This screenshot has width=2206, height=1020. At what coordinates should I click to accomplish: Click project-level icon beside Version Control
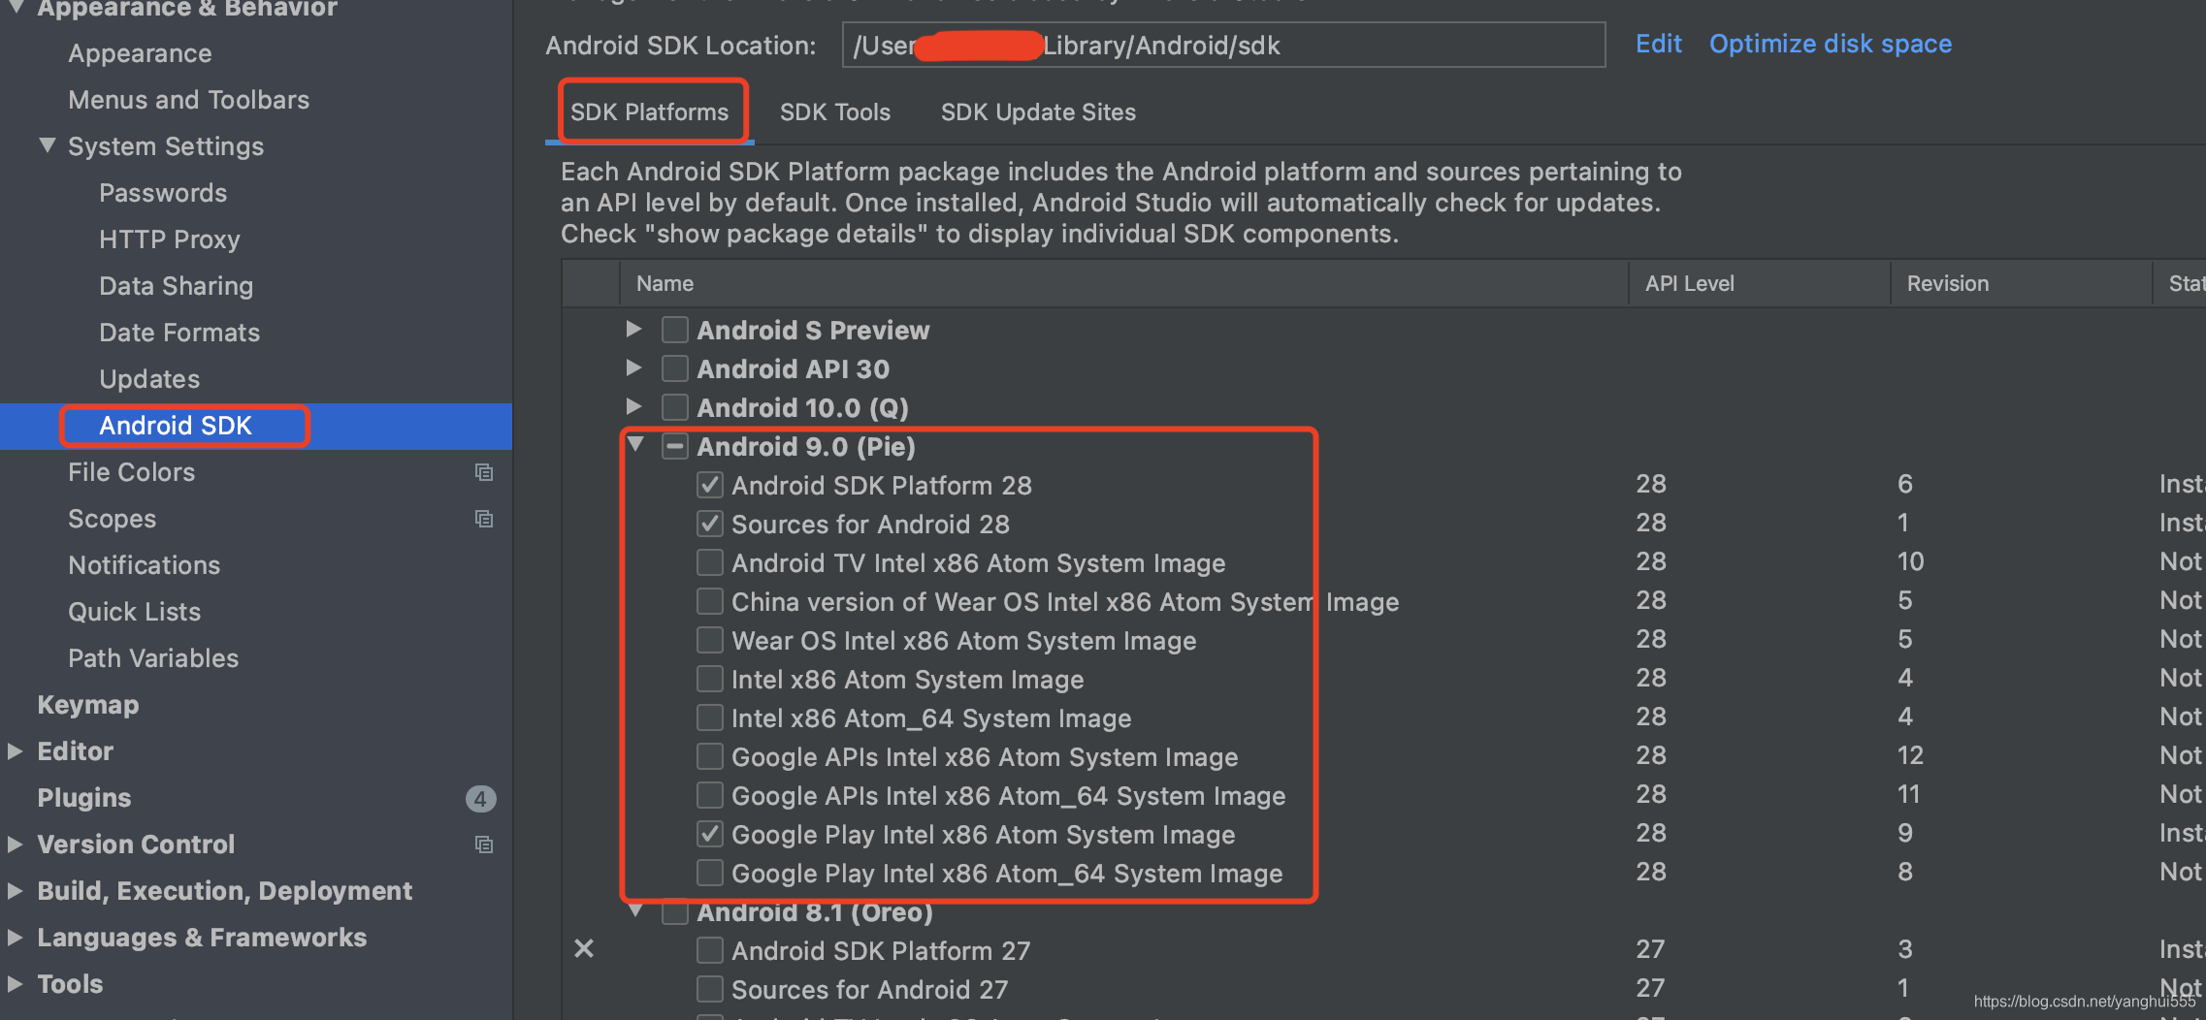click(x=483, y=845)
